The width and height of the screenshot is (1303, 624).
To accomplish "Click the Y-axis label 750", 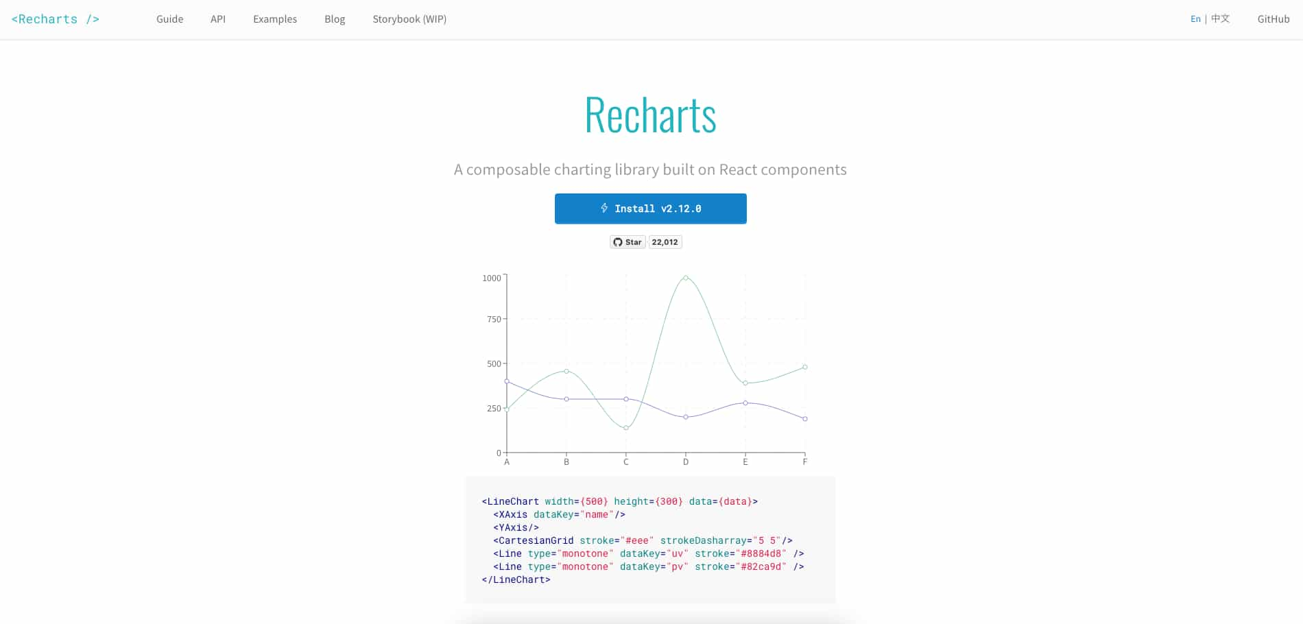I will 494,319.
